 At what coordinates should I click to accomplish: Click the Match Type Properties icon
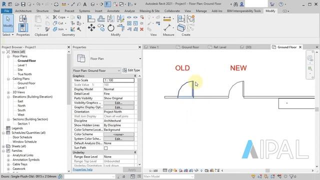click(47, 29)
